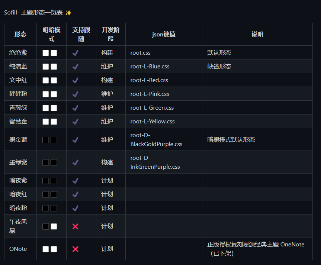Select the root.css cell text
Screen dimensions: 321x265
point(141,53)
